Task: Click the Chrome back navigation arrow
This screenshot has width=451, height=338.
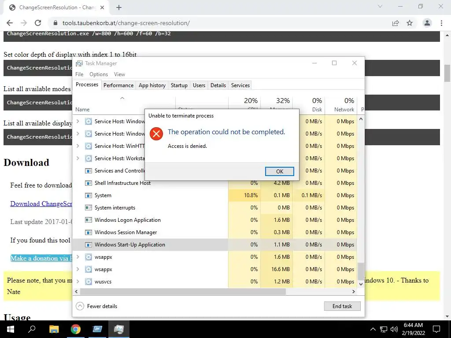Action: click(10, 23)
